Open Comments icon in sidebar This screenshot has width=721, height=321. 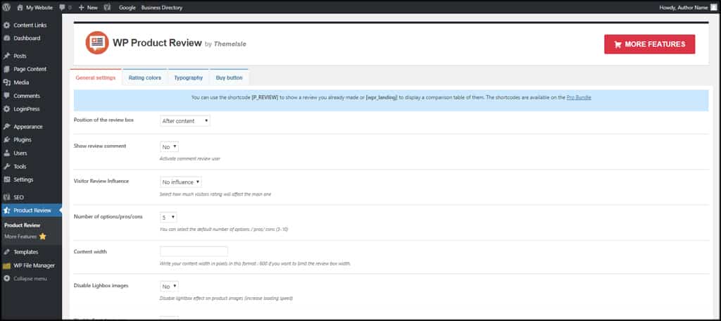[x=6, y=96]
